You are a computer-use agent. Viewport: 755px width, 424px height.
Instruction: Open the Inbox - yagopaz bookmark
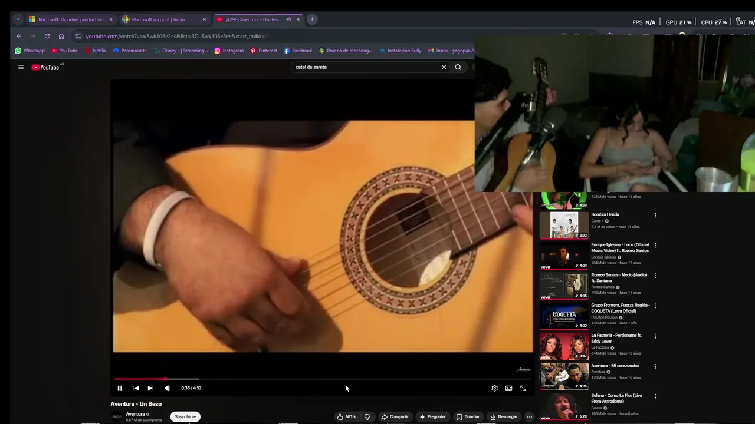point(451,51)
